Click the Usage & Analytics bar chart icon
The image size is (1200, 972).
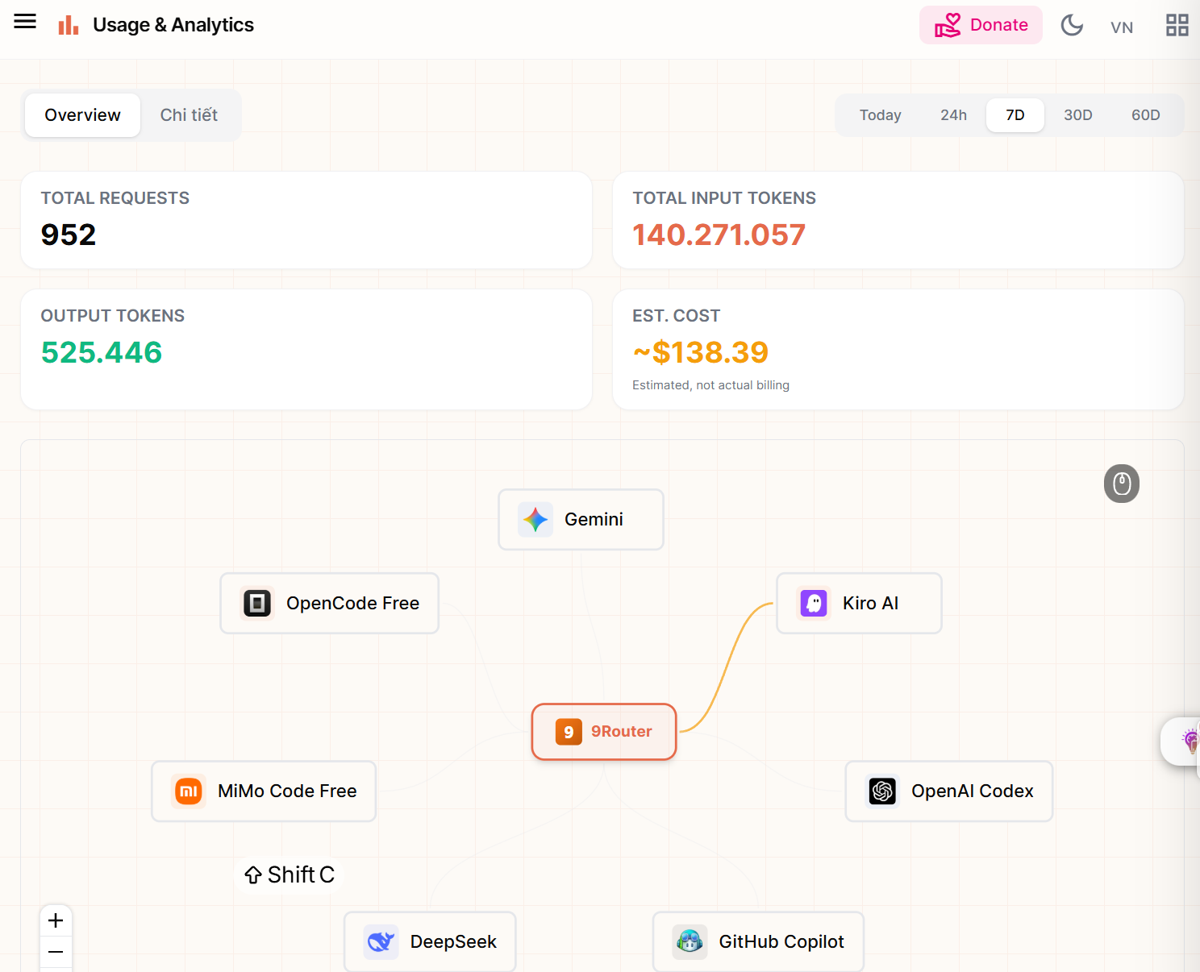coord(69,25)
